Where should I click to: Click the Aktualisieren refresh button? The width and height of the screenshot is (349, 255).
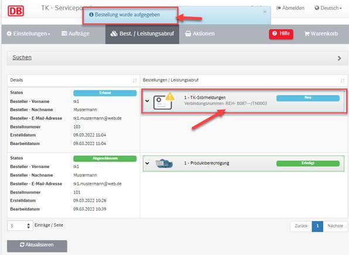tap(37, 246)
